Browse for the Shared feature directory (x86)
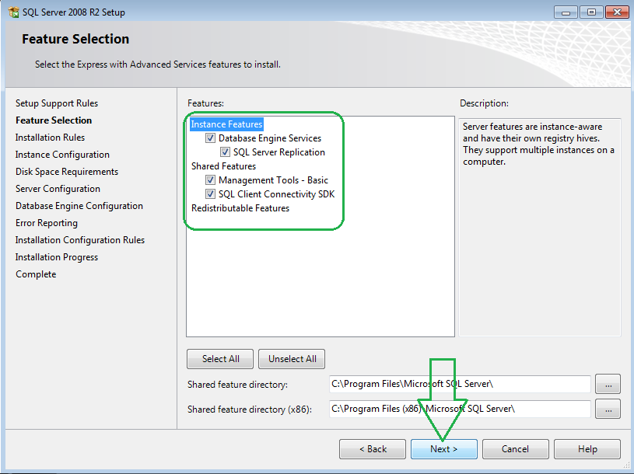Viewport: 634px width, 474px height. [608, 409]
